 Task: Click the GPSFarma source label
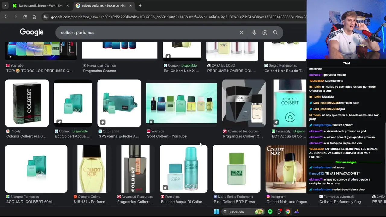point(111,131)
